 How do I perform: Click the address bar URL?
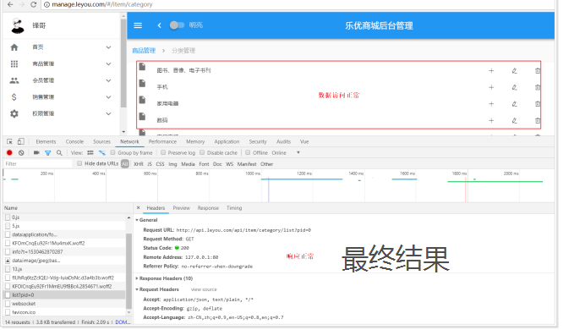click(x=102, y=5)
